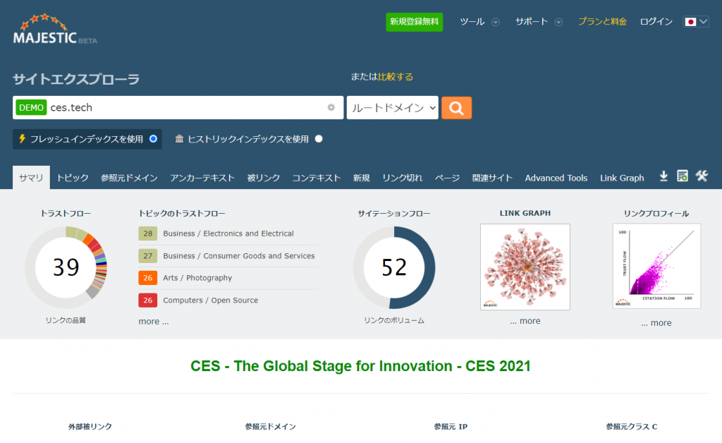Screen dimensions: 722x443
Task: Switch to the ページ tab
Action: coord(448,178)
